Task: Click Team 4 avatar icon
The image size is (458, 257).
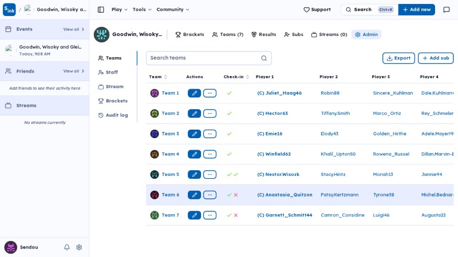Action: 154,154
